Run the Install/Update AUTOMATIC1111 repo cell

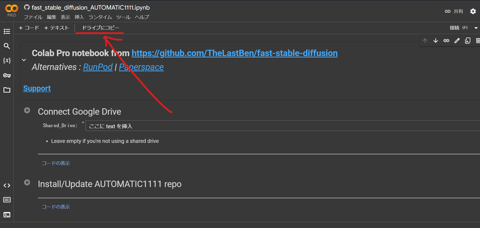tap(27, 183)
